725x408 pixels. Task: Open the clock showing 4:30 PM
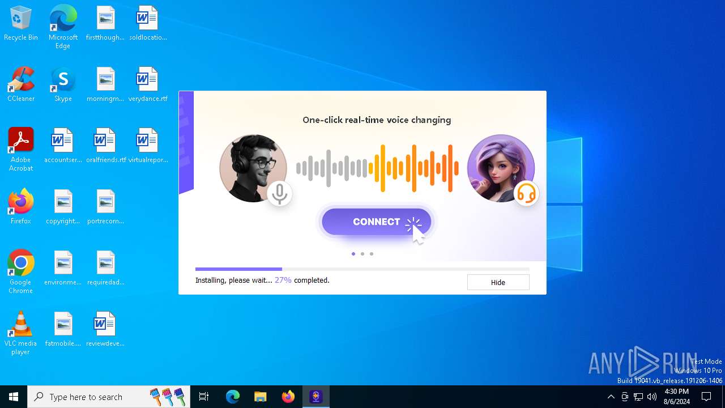(677, 397)
